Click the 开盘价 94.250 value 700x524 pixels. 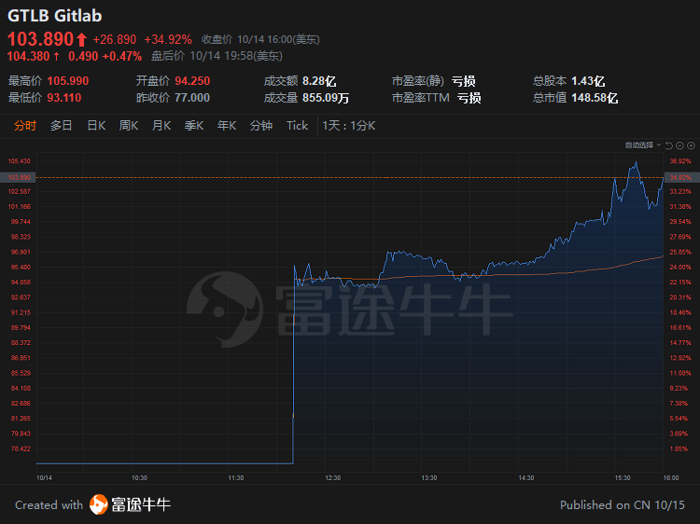(x=192, y=81)
